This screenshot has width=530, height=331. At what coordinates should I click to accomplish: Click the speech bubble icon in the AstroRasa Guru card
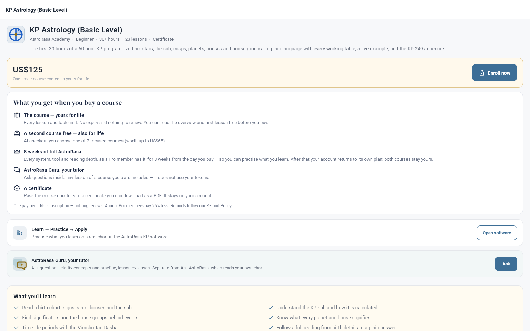tap(20, 264)
